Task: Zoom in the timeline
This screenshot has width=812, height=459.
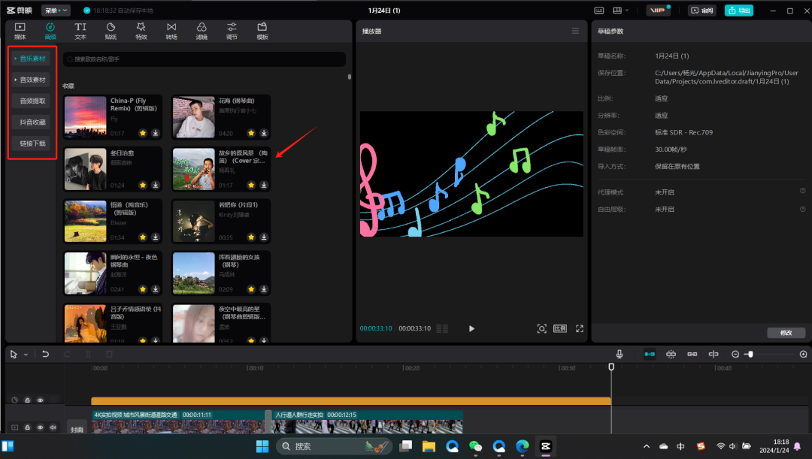Action: point(803,354)
